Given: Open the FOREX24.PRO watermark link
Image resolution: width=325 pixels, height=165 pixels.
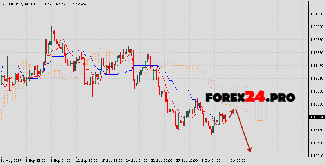Looking at the screenshot, I should [250, 97].
